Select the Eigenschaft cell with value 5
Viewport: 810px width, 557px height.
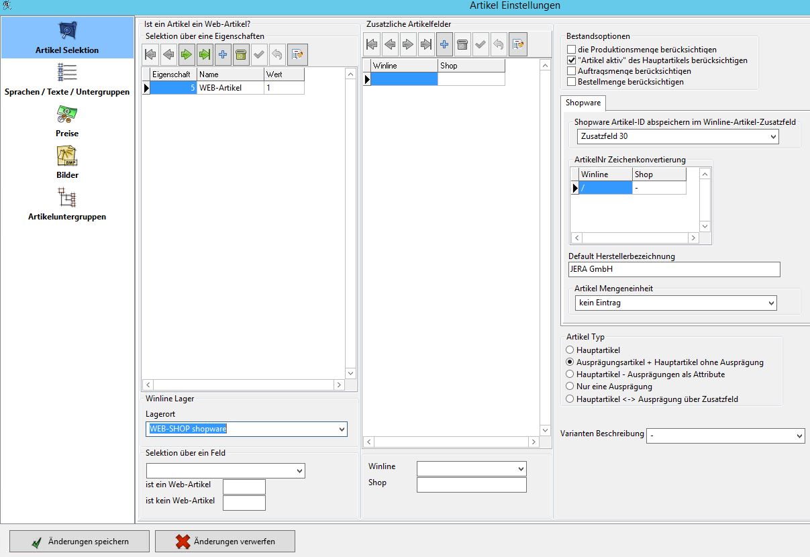[x=173, y=88]
